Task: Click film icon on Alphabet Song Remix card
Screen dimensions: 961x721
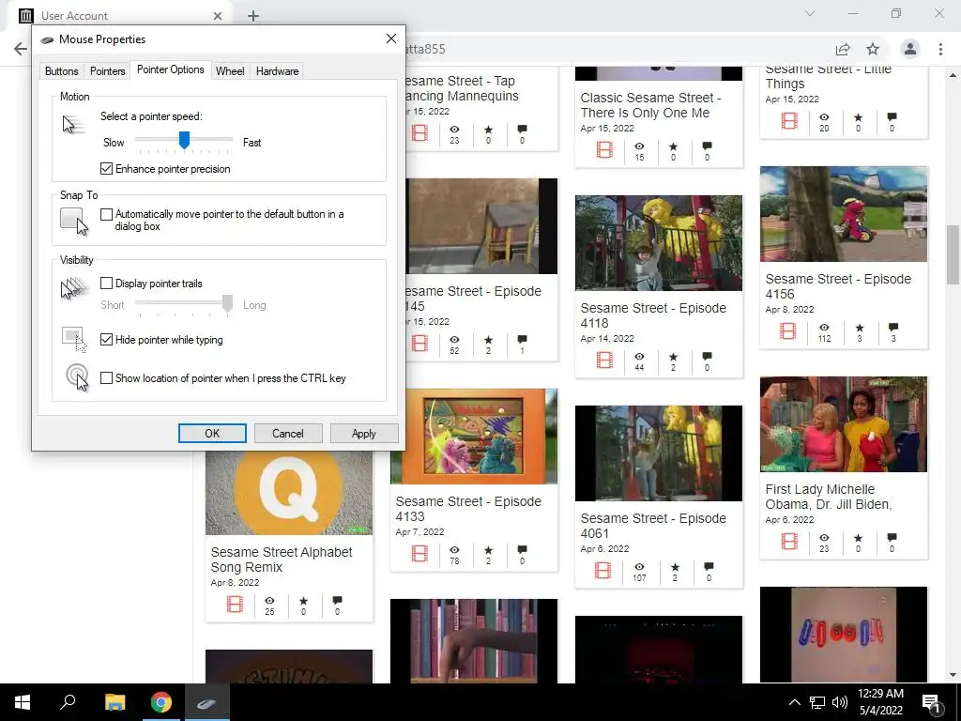Action: coord(235,604)
